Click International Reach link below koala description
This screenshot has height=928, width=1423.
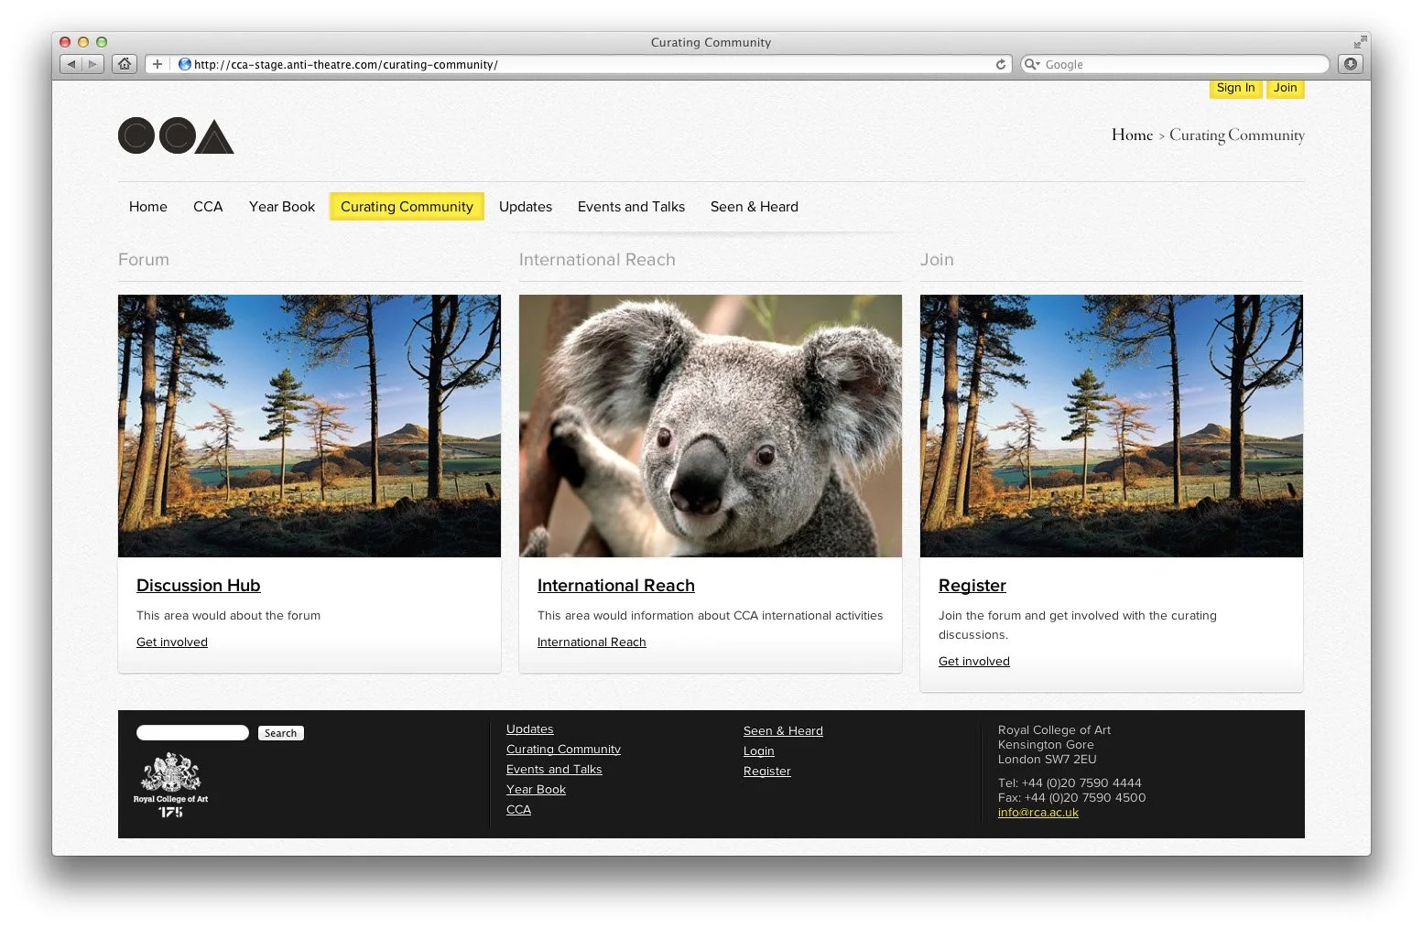[592, 642]
